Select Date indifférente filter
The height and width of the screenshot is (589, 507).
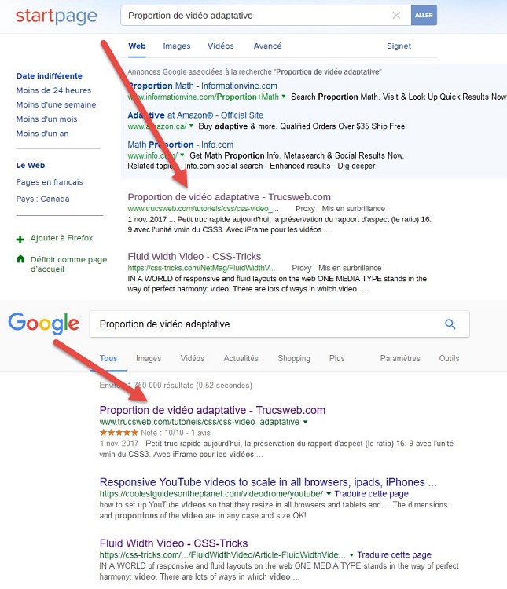(x=49, y=76)
